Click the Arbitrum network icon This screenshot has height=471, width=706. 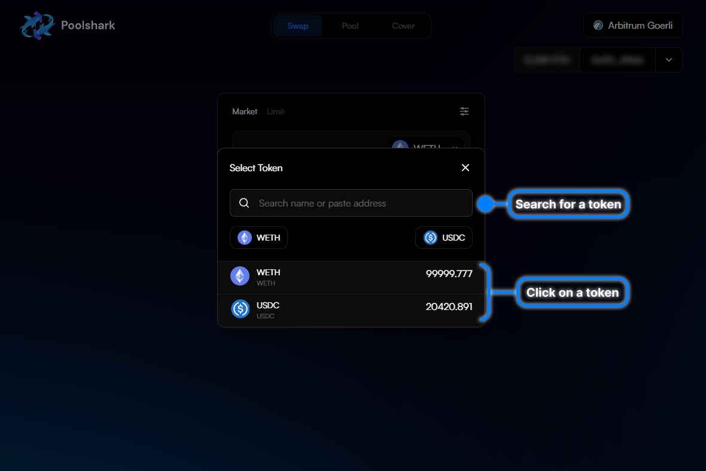coord(596,25)
